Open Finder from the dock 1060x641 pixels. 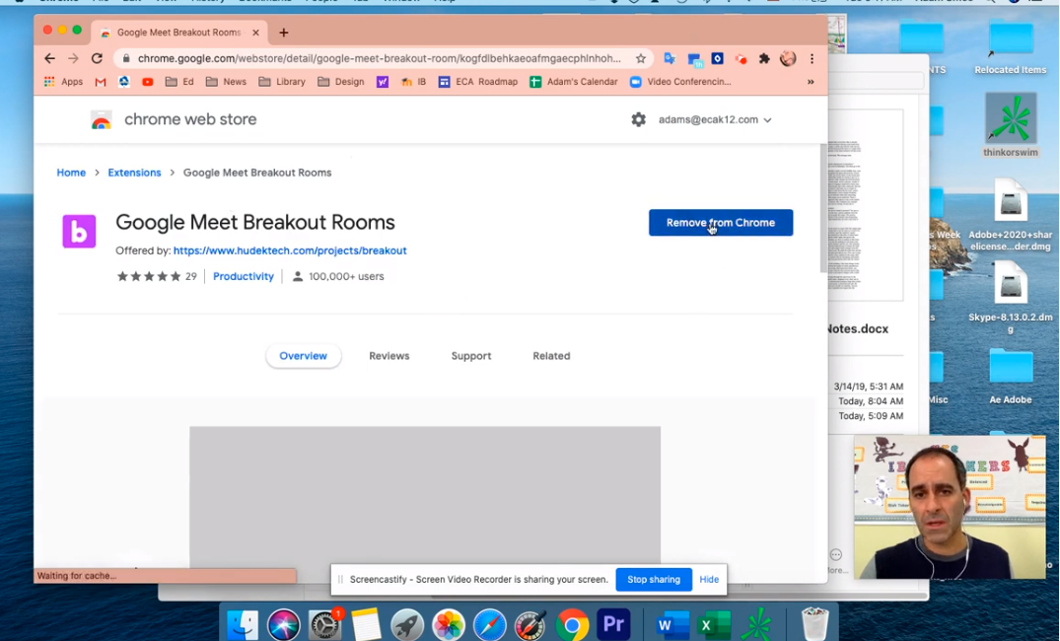coord(242,624)
